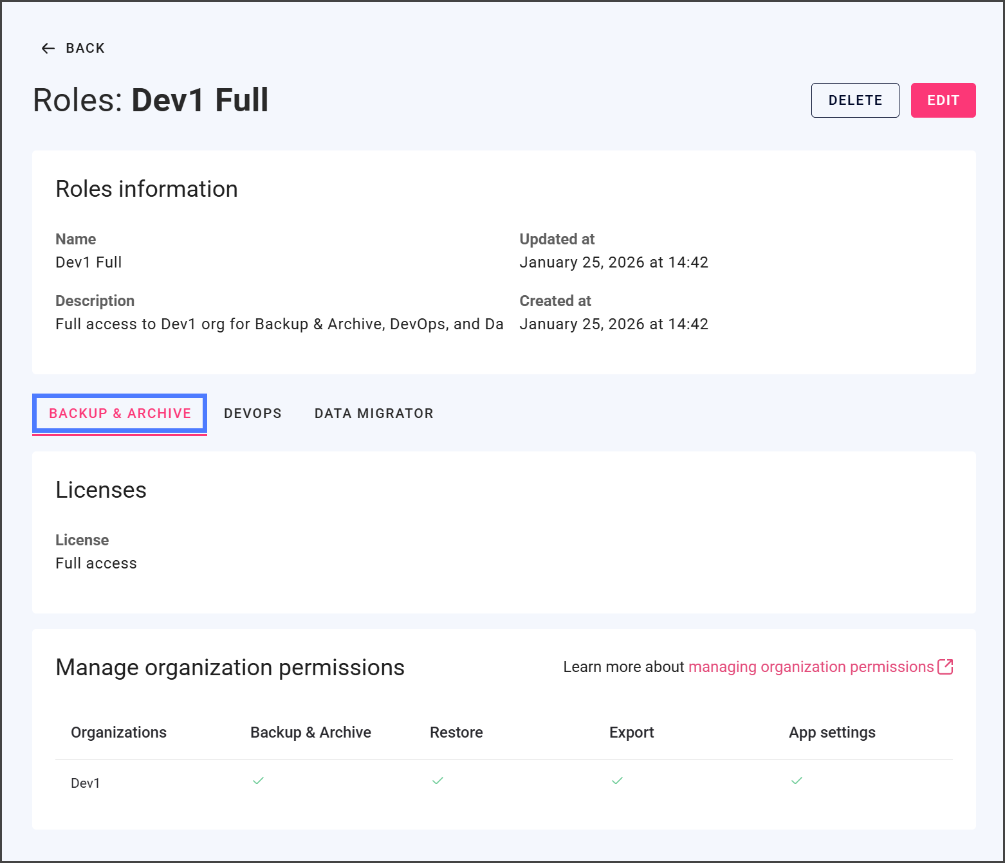Delete the Dev1 Full role
The width and height of the screenshot is (1005, 863).
click(854, 100)
